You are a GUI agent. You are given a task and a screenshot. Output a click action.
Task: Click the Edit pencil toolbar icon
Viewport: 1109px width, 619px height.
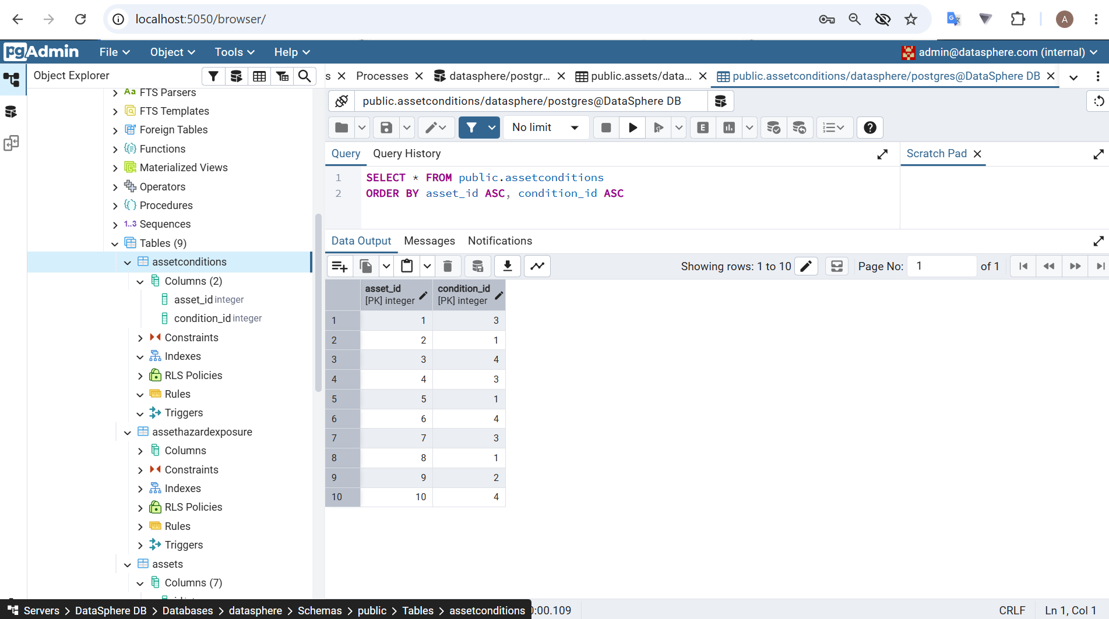click(435, 128)
